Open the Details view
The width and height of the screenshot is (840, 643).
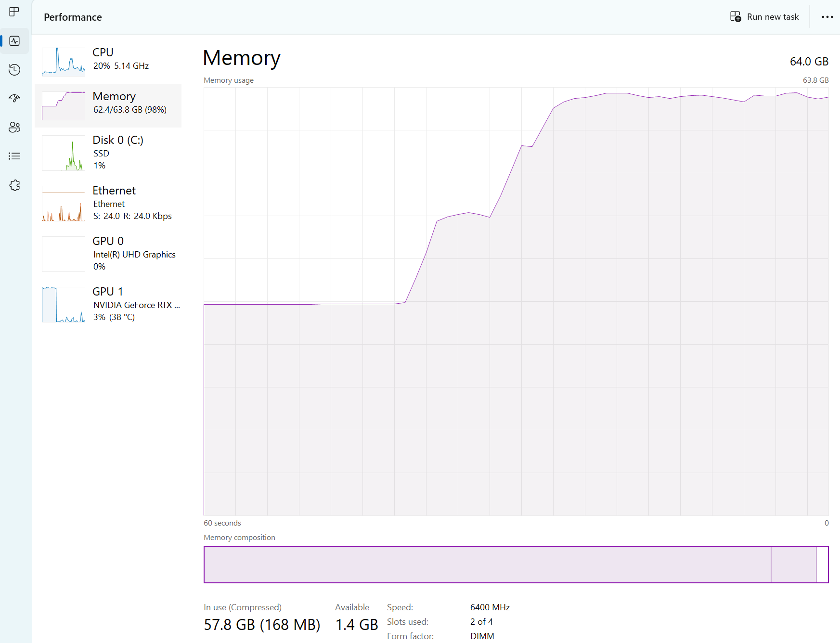(x=14, y=155)
